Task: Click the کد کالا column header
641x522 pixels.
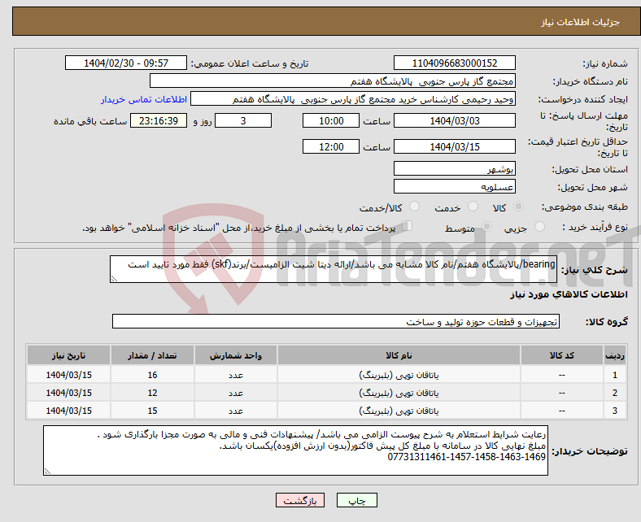Action: tap(562, 355)
